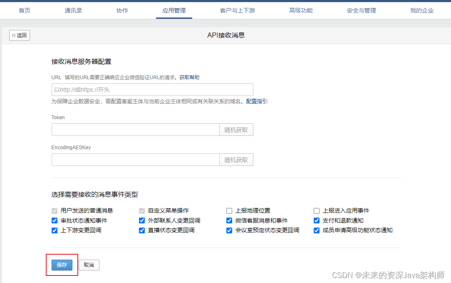Uncheck 成员申请高级功能状态通知 checkbox
This screenshot has height=283, width=451.
[x=316, y=230]
